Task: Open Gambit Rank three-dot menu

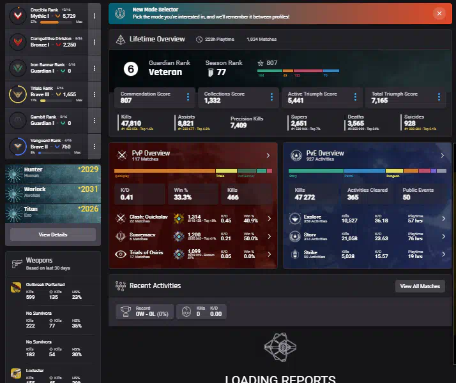Action: click(x=95, y=120)
